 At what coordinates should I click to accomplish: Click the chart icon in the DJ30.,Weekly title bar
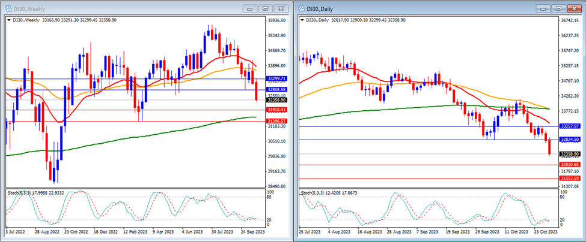(8, 8)
